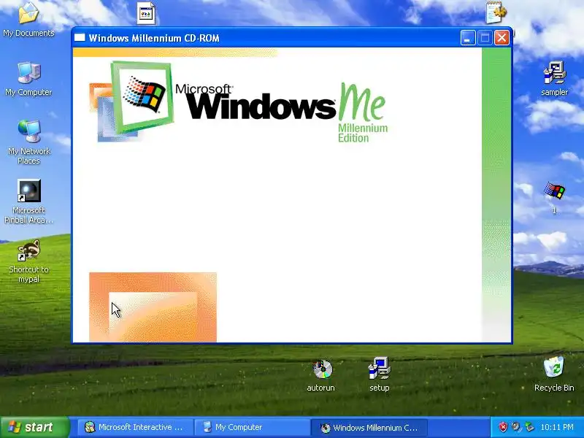Switch to My Computer taskbar button

tap(252, 427)
